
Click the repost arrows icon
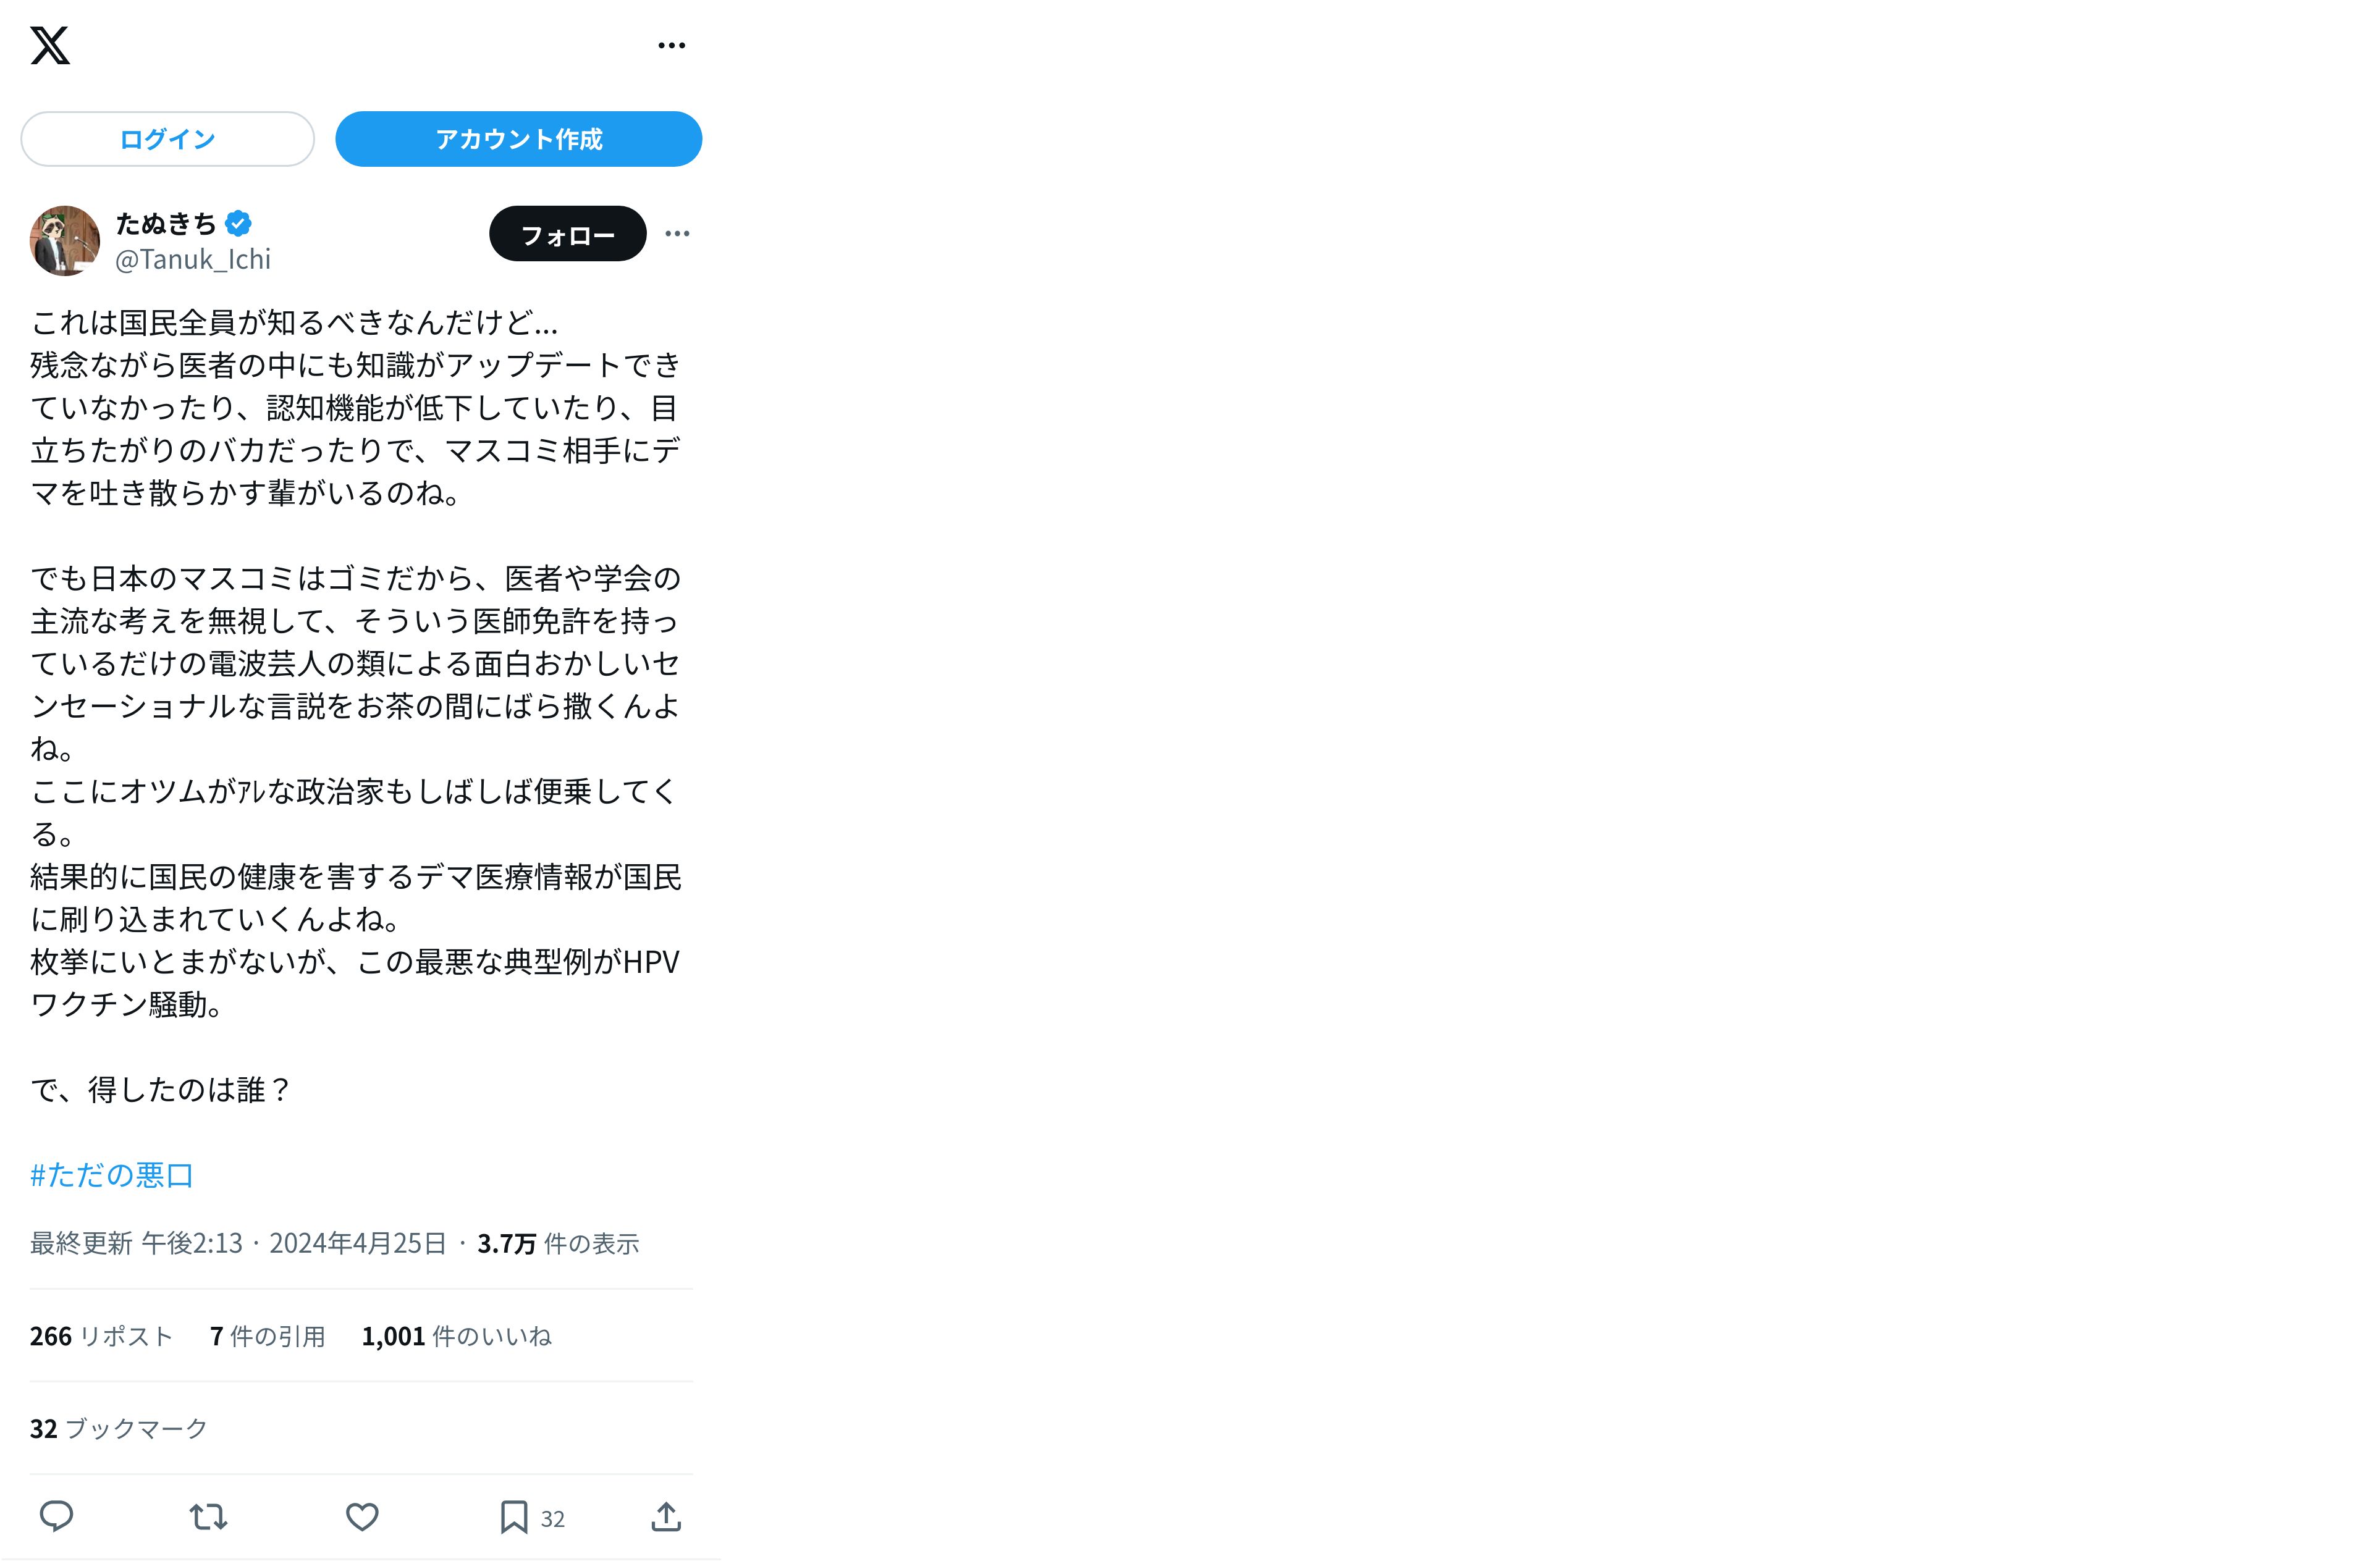point(208,1517)
